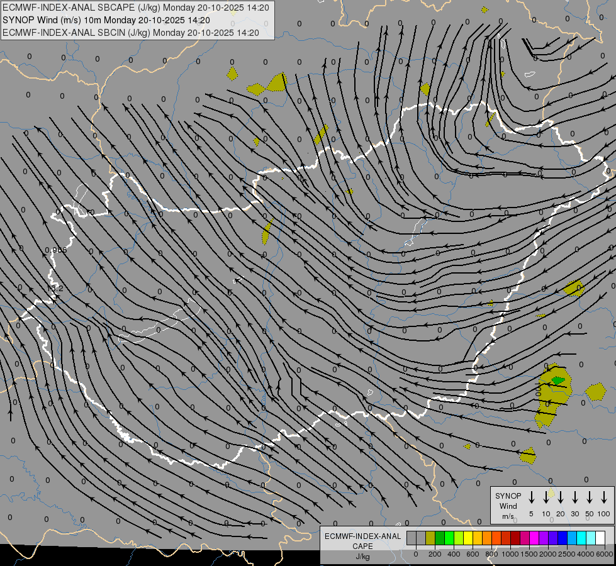Select the 30 m/s wind arrow symbol
The image size is (616, 566).
pos(574,497)
